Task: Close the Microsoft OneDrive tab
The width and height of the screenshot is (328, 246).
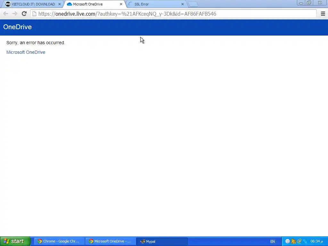Action: click(121, 4)
